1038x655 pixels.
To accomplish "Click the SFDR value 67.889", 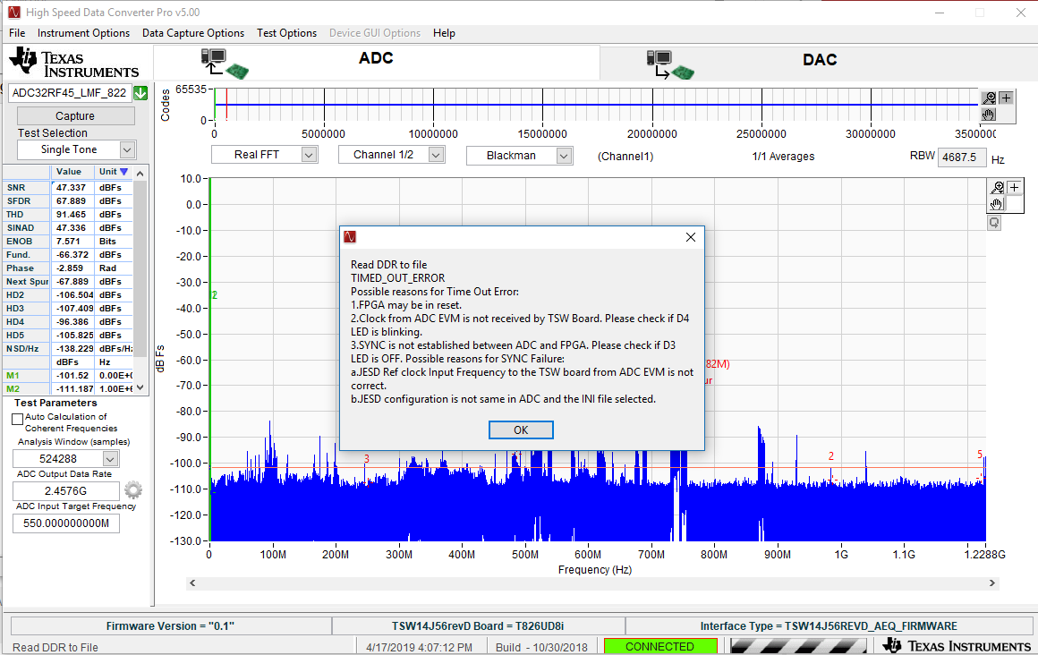I will click(x=71, y=200).
